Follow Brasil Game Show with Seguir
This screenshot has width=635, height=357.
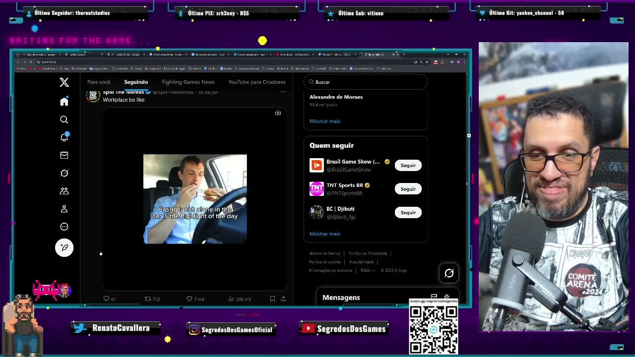(408, 165)
